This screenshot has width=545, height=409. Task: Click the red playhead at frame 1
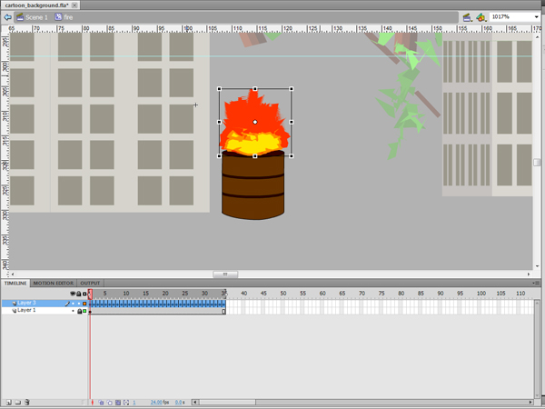pyautogui.click(x=90, y=294)
